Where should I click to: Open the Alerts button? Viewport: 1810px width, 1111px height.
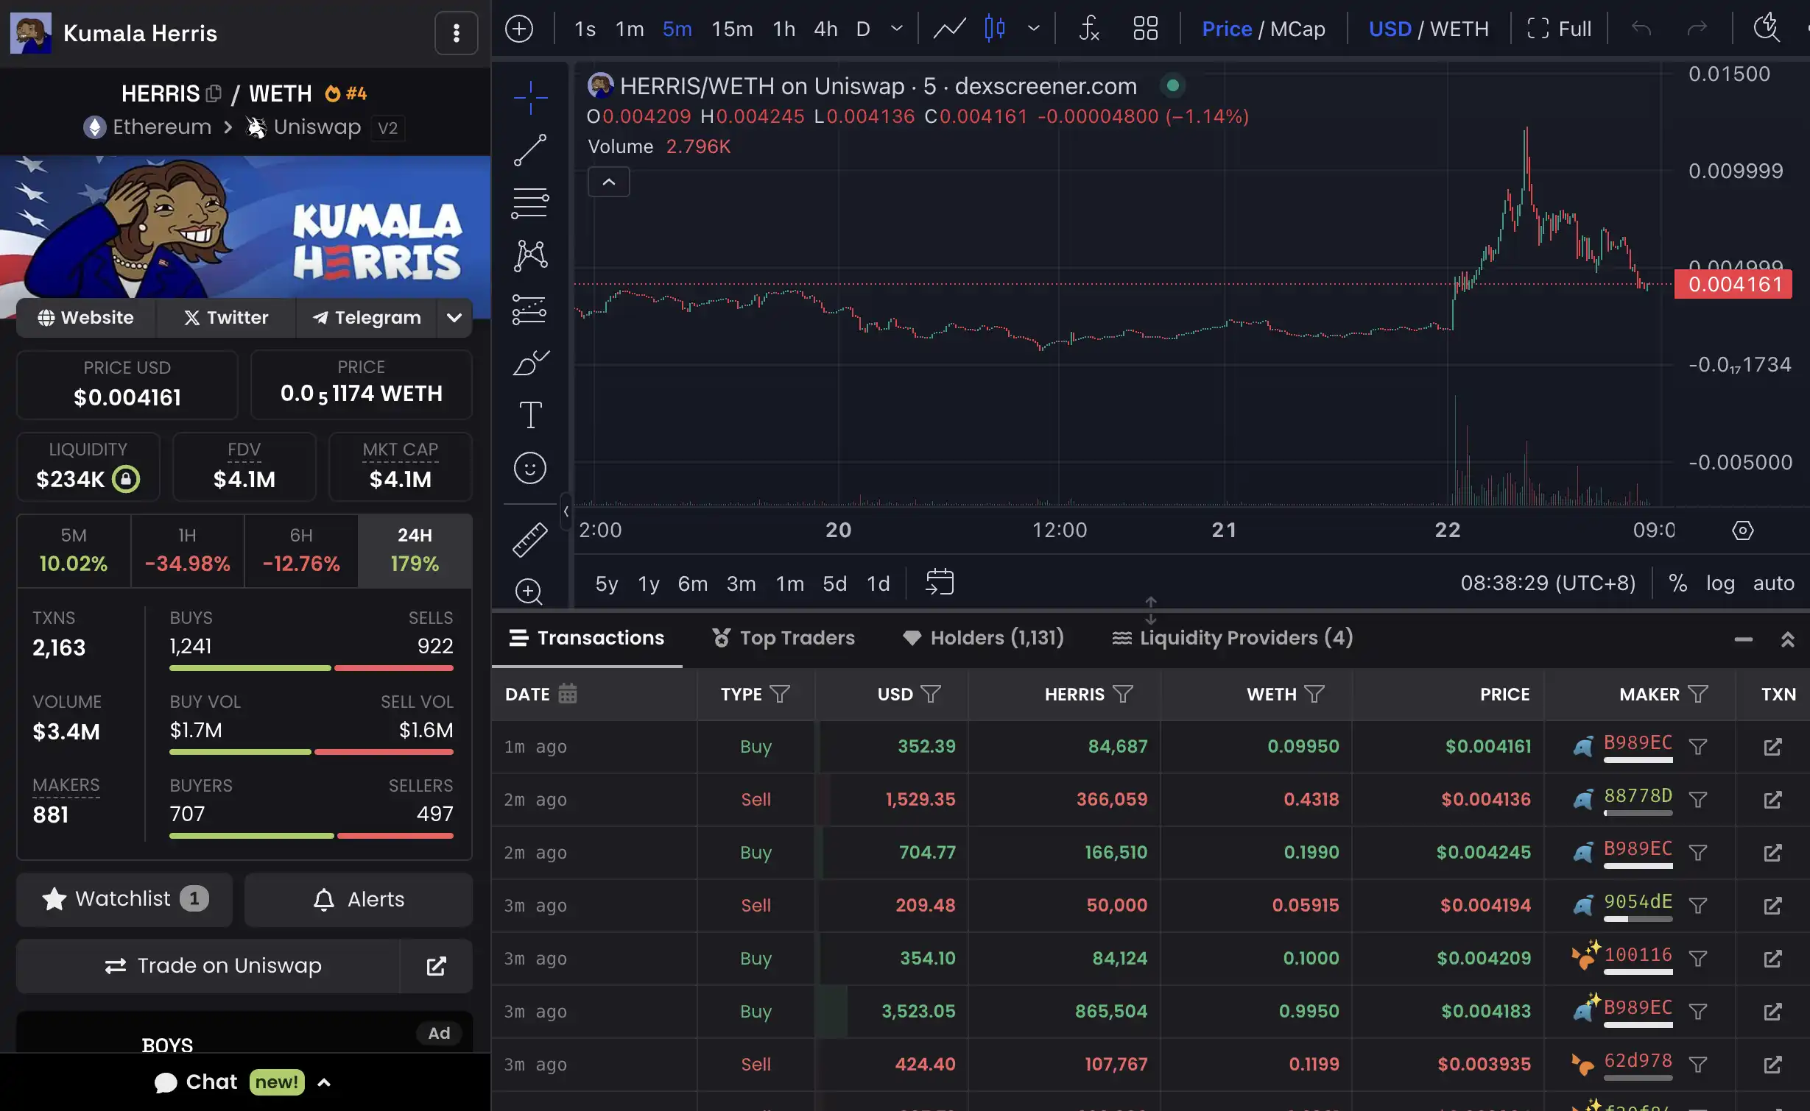[x=359, y=899]
